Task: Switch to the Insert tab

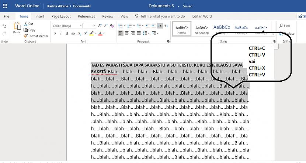Action: tap(40, 16)
